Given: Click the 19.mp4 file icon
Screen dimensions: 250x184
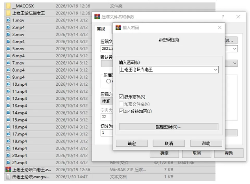Looking at the screenshot, I should pos(8,148).
